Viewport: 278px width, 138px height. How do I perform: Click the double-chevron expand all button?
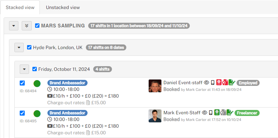pyautogui.click(x=27, y=26)
